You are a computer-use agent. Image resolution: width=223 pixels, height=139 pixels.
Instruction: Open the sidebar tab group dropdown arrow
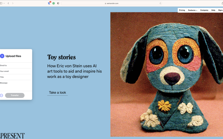click(4, 3)
